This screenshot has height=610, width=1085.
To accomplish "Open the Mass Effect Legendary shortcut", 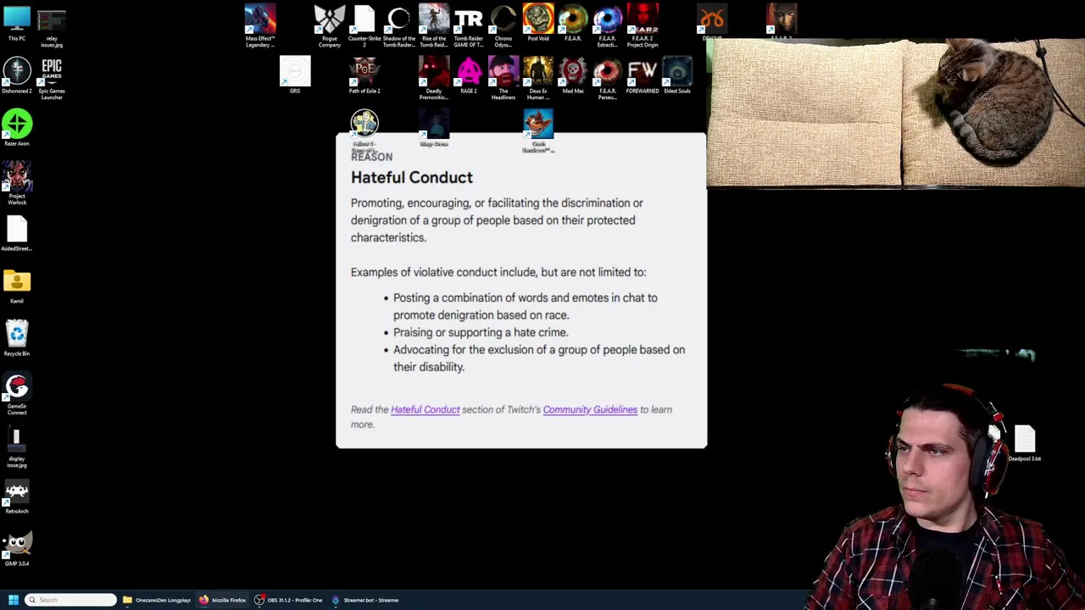I will coord(260,26).
